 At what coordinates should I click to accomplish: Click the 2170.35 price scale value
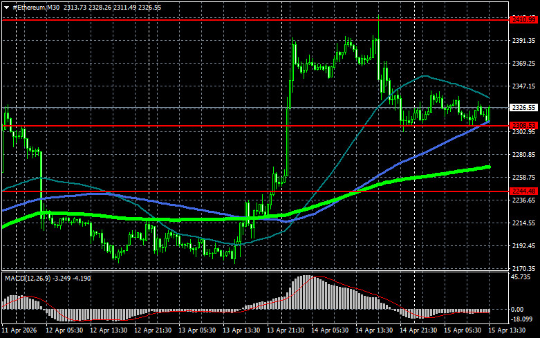coord(524,268)
